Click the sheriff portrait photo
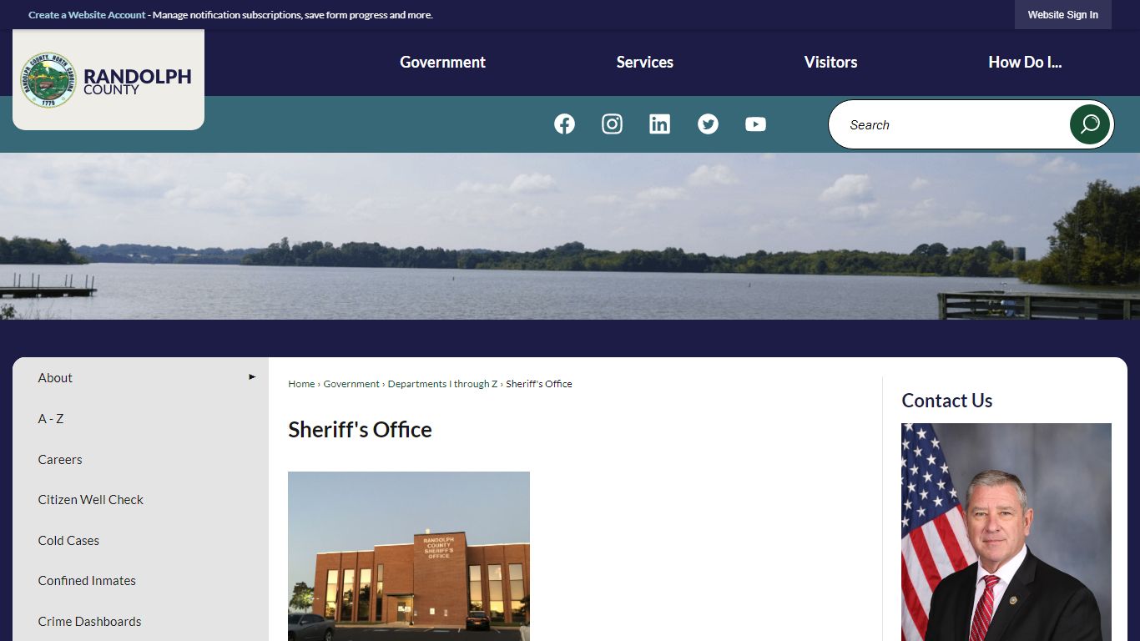Screen dimensions: 1140x641 1006,532
